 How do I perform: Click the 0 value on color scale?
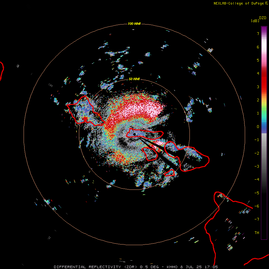point(258,127)
